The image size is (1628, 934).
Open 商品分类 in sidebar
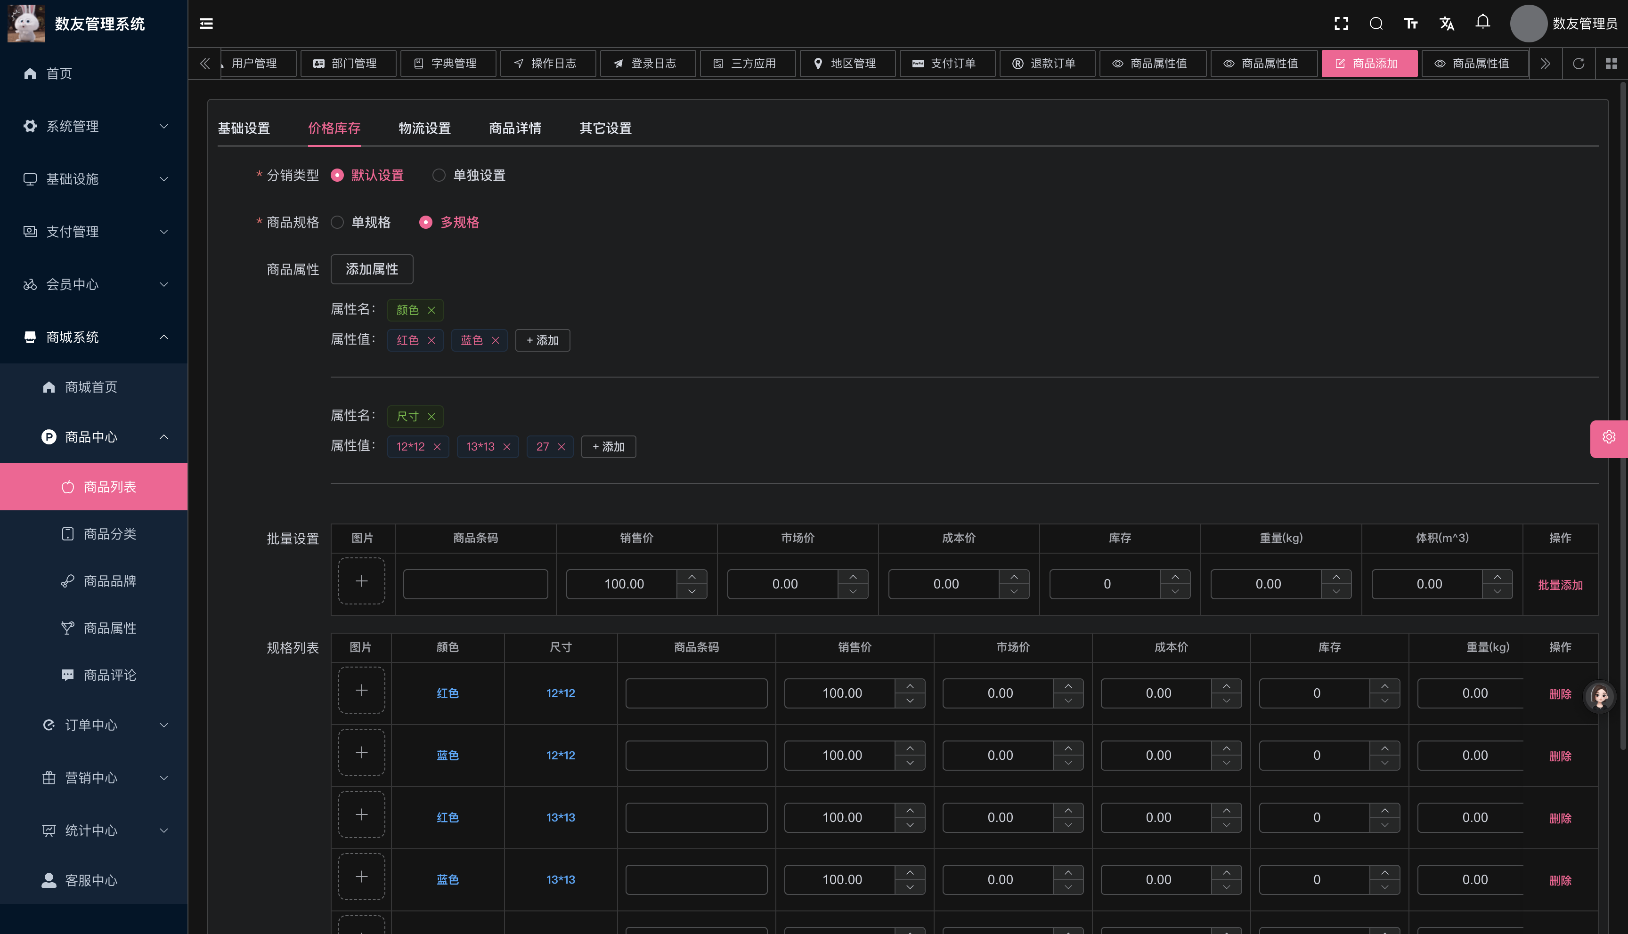pyautogui.click(x=94, y=534)
